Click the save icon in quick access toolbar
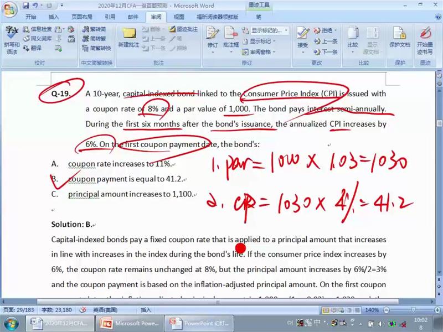The image size is (443, 332). (x=25, y=6)
